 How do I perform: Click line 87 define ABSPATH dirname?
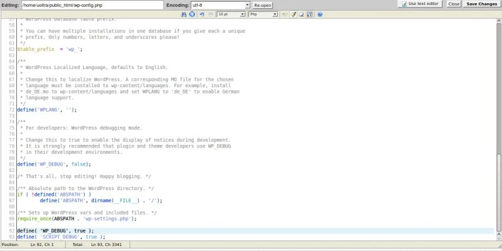point(101,201)
